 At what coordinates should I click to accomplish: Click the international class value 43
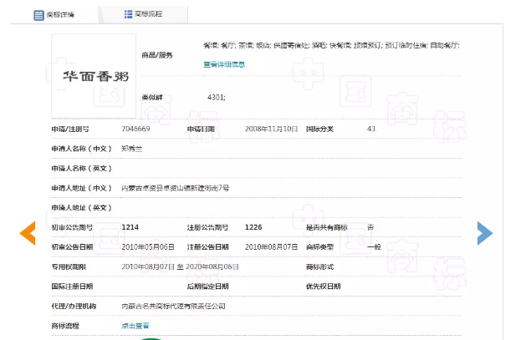pos(371,129)
